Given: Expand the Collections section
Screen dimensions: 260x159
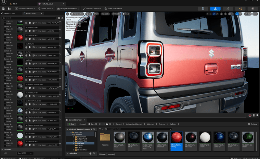Looking at the screenshot, I should [67, 154].
